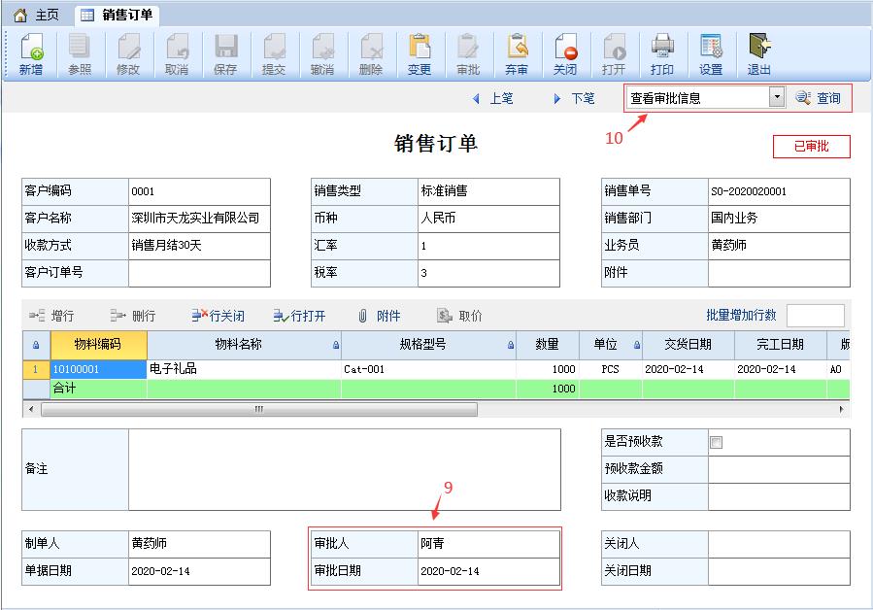This screenshot has width=873, height=610.
Task: Click the lock icon in 数量 column header
Action: 510,345
